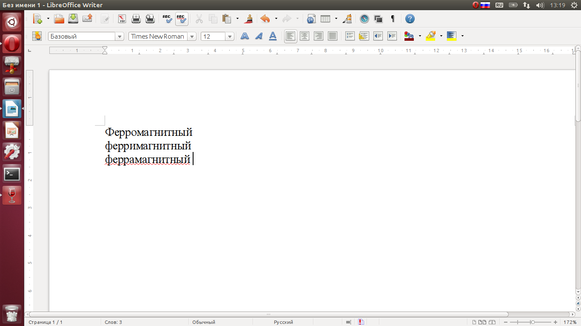This screenshot has width=581, height=326.
Task: Click the "Обычный" page style field
Action: (x=204, y=322)
